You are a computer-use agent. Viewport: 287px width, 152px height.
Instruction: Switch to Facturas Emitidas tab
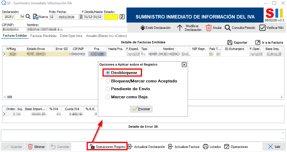click(x=15, y=36)
